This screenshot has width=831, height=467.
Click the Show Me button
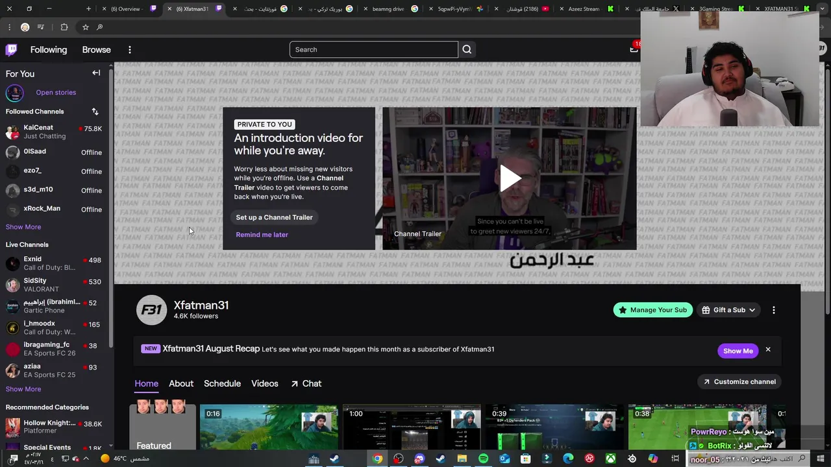pos(738,351)
